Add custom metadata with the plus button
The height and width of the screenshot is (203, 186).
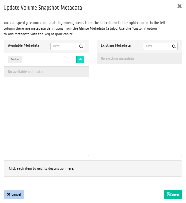click(80, 59)
